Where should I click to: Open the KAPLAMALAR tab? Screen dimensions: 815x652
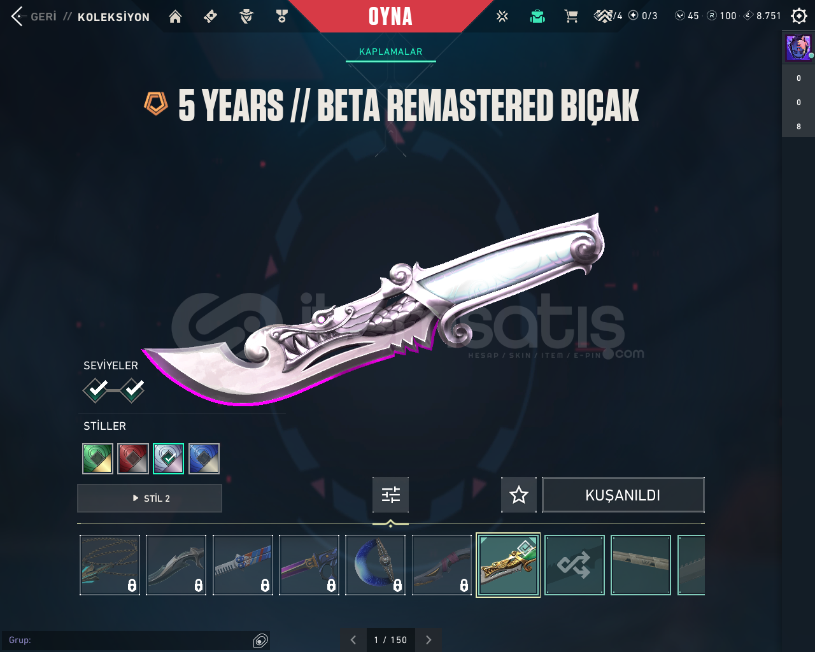[391, 52]
